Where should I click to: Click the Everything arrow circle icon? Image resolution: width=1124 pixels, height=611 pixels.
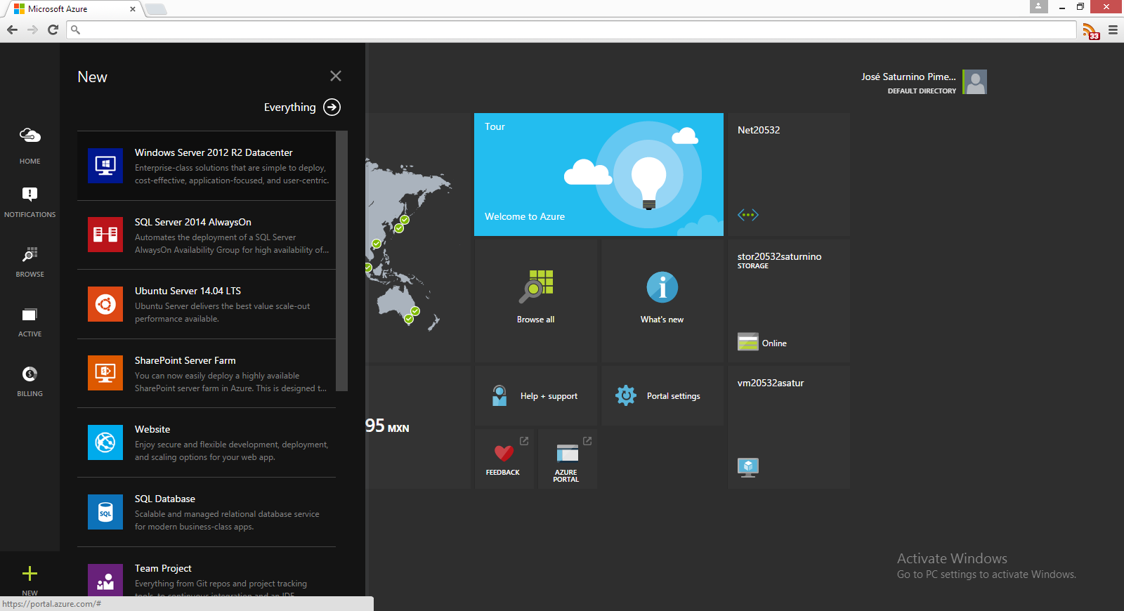(332, 107)
